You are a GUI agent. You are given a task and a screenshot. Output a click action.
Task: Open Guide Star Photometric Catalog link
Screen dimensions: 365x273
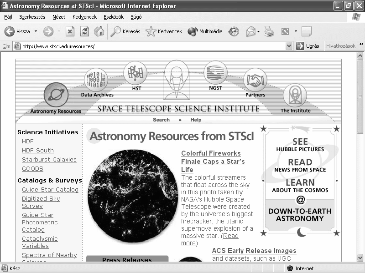(x=40, y=222)
